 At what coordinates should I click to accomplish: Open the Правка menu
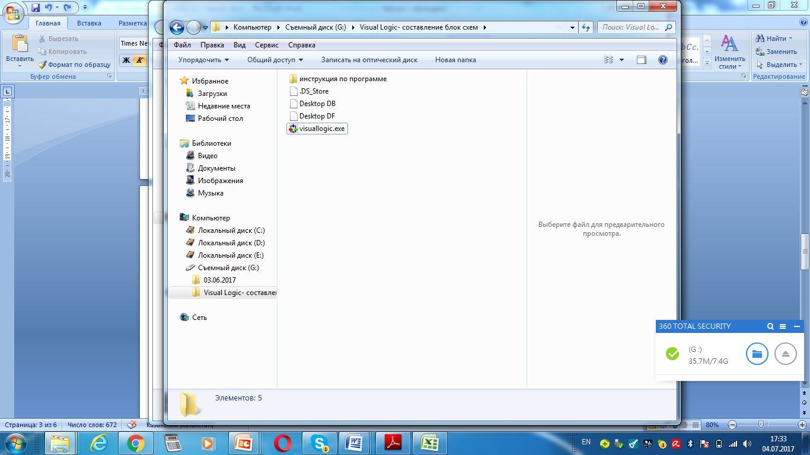coord(212,45)
